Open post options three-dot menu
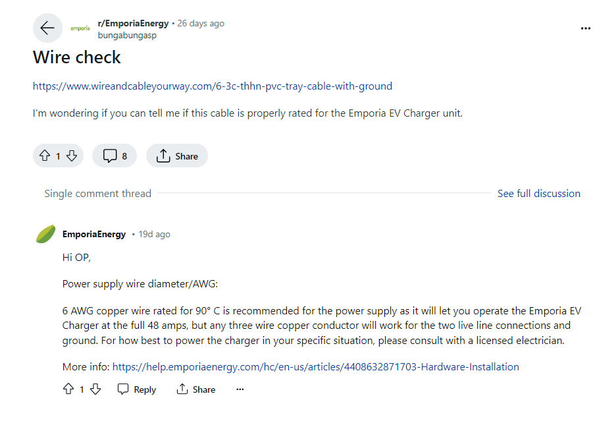Image resolution: width=595 pixels, height=429 pixels. pyautogui.click(x=586, y=28)
